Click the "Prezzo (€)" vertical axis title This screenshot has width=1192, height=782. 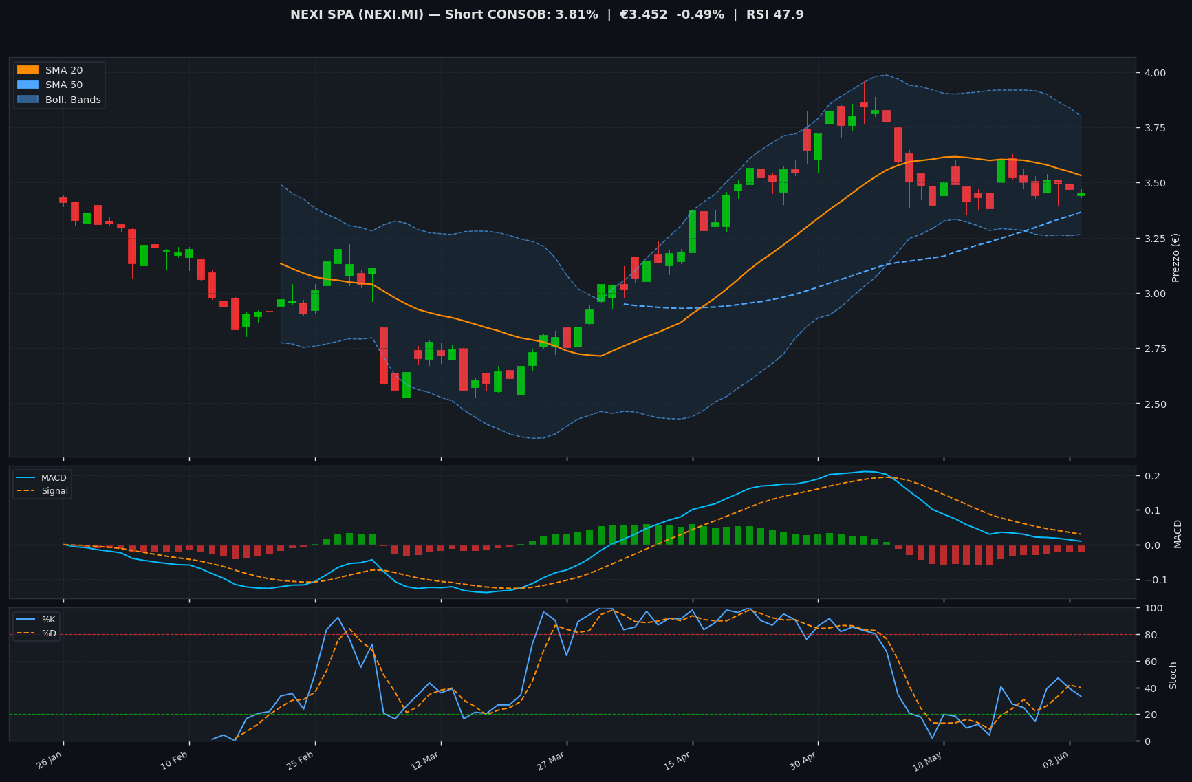point(1175,257)
